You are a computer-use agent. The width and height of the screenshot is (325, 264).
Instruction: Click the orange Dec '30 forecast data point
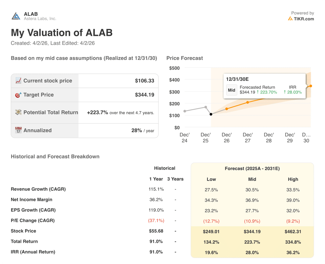coord(310,86)
